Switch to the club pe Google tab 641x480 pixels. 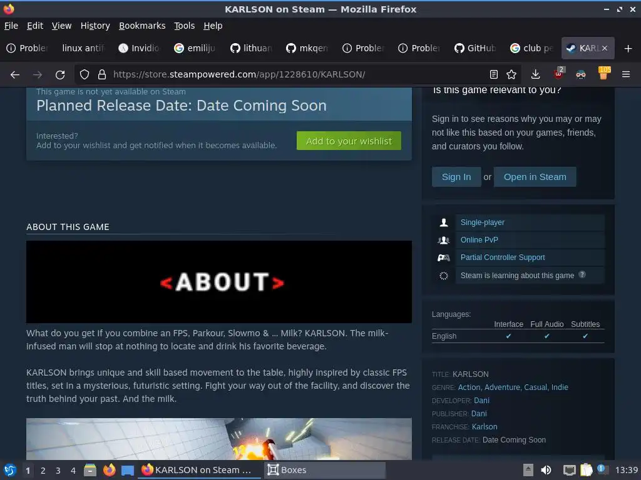(x=531, y=48)
